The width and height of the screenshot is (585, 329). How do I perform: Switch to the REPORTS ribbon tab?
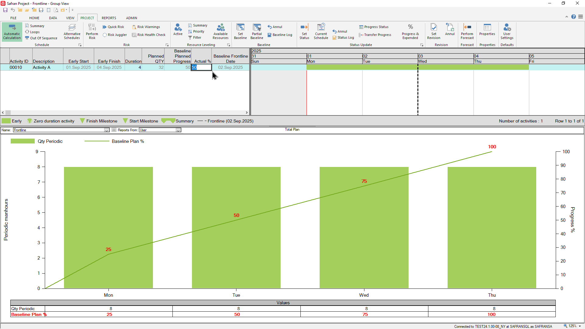[x=109, y=18]
